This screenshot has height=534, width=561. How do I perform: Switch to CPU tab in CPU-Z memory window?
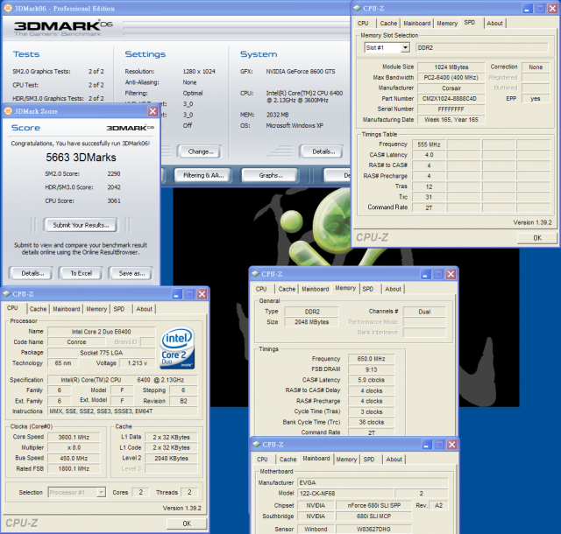(261, 289)
